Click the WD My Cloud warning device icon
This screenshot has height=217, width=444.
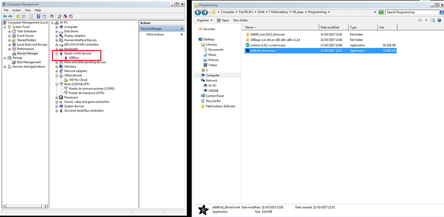point(66,80)
